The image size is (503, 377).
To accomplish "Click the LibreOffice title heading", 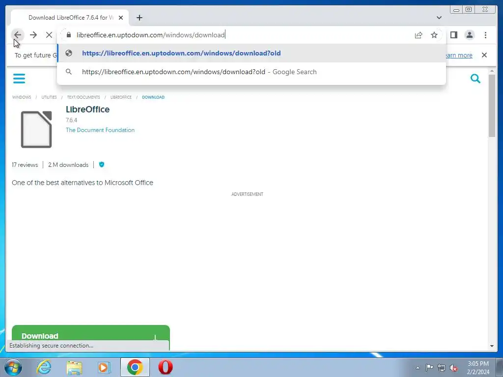I will tap(87, 109).
